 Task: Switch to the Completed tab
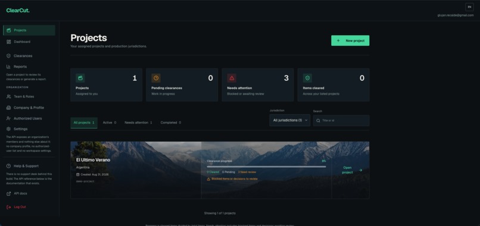(171, 123)
